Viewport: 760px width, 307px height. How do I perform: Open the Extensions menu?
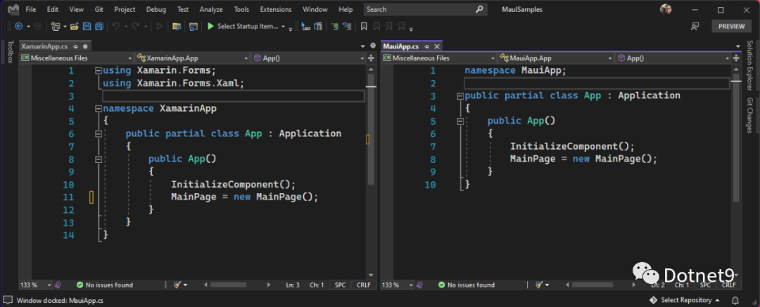276,9
